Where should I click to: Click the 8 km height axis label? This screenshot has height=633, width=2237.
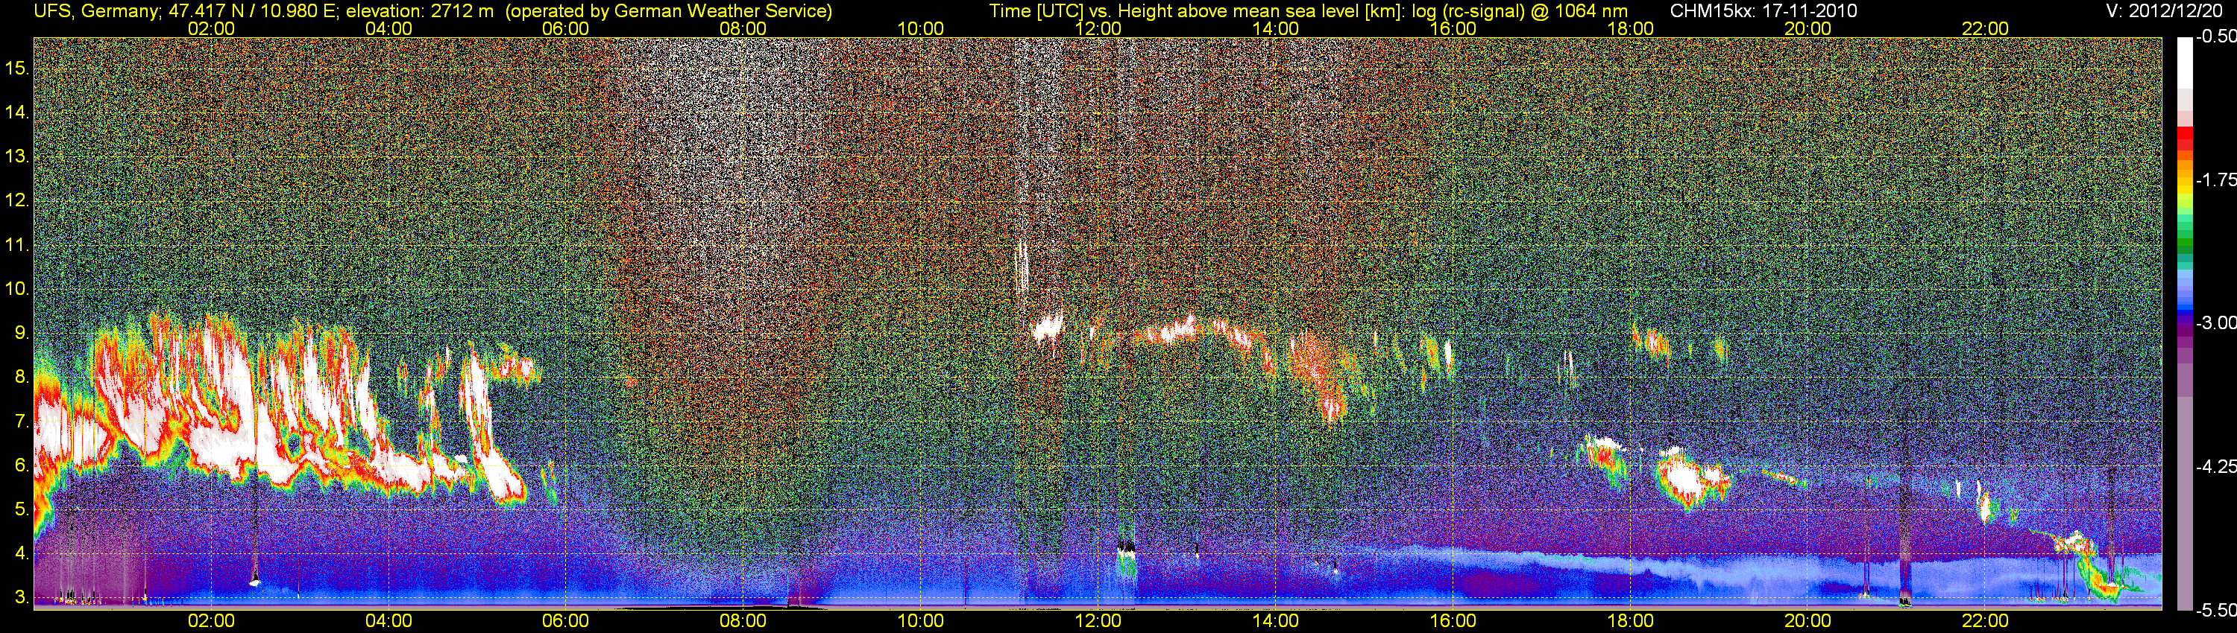[22, 378]
